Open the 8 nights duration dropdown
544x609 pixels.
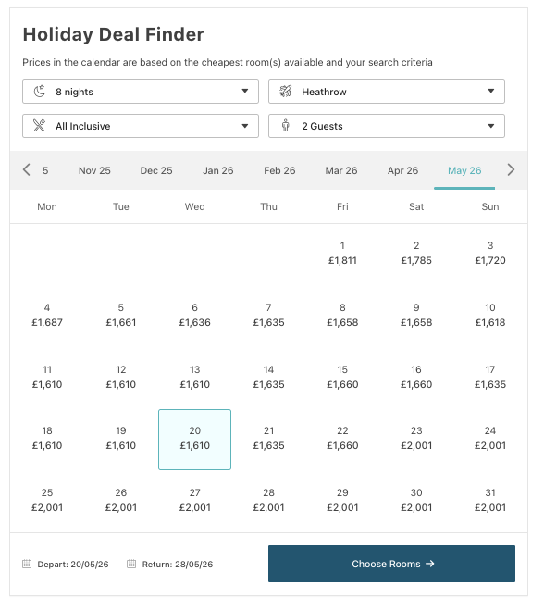click(141, 92)
